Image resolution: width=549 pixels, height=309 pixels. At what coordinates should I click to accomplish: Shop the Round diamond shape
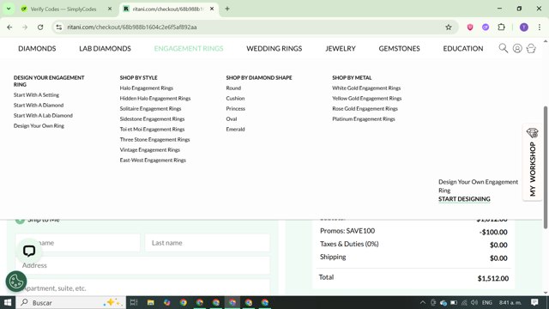coord(233,88)
